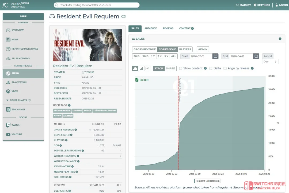289x193 pixels.
Task: Click the link icon beside the game title
Action: (123, 17)
